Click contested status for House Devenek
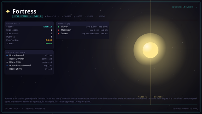 pos(47,59)
